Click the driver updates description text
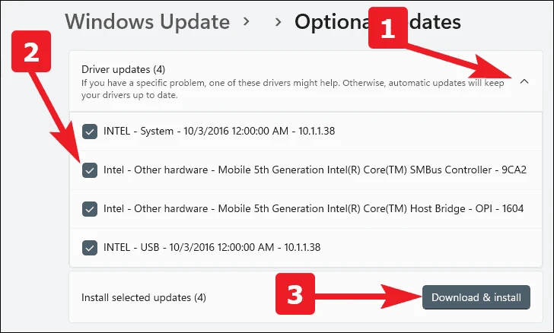Screen dimensions: 554x333 pyautogui.click(x=292, y=89)
